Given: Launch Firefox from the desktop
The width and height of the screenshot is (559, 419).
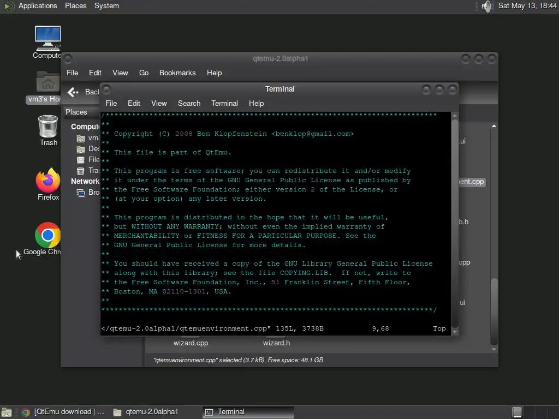Looking at the screenshot, I should pyautogui.click(x=48, y=180).
